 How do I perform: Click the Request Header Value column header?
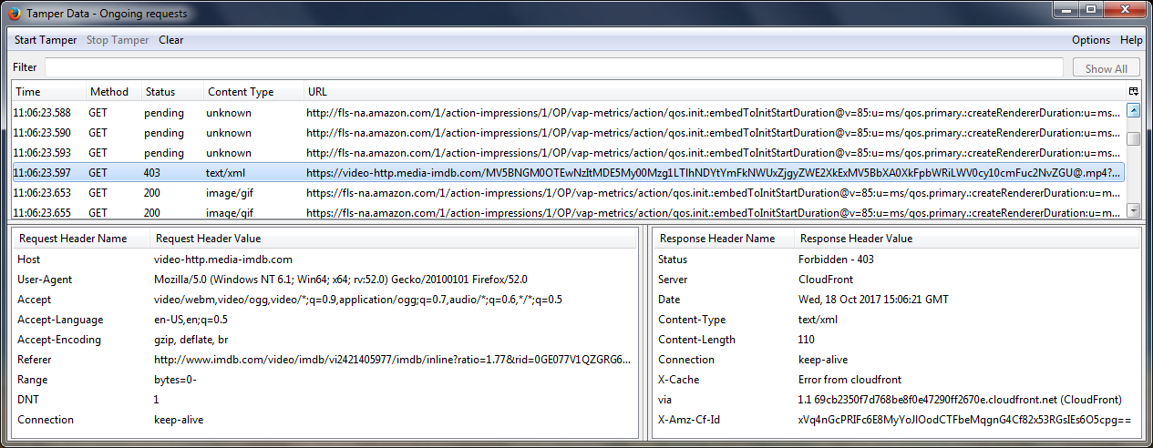click(393, 239)
